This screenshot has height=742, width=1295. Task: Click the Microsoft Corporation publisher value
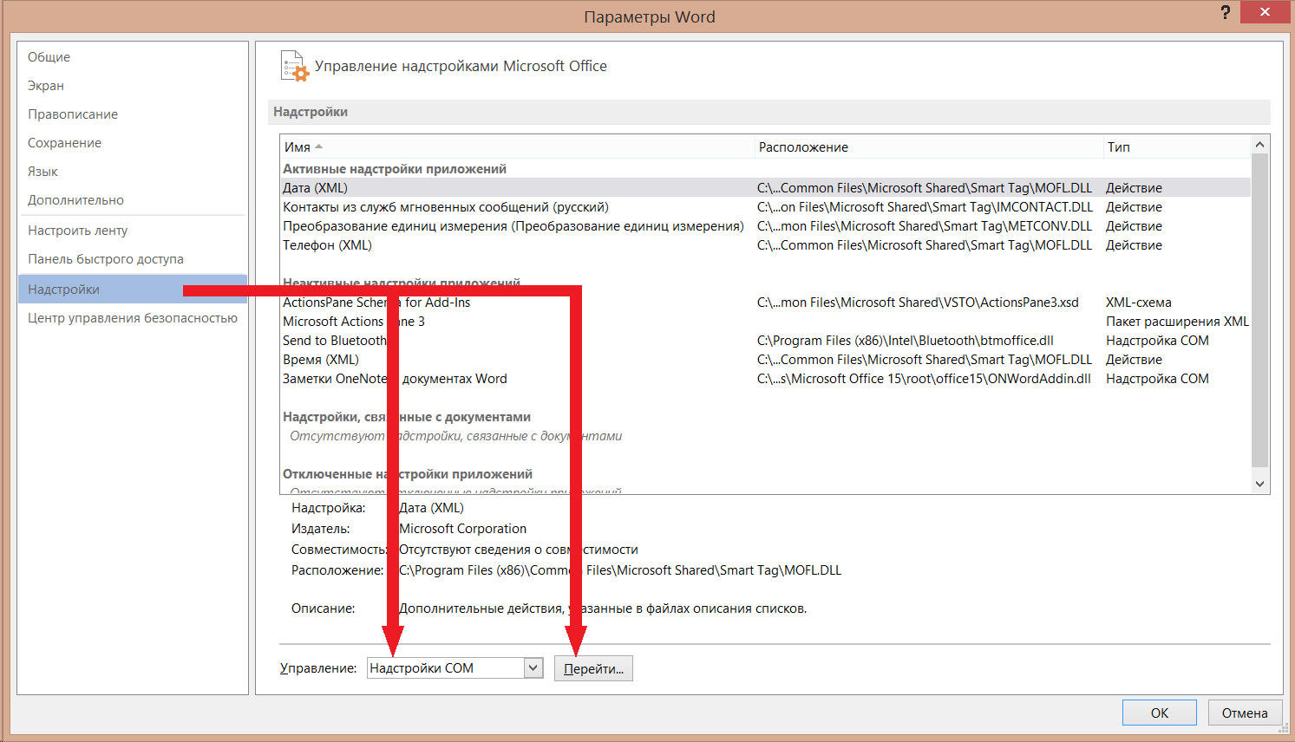tap(462, 529)
